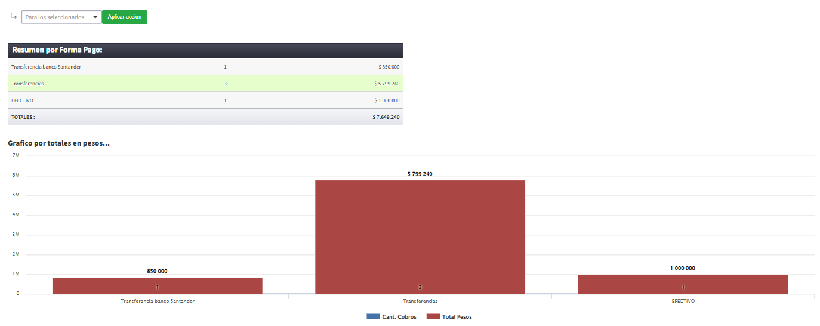
Task: Click the 'Grafico por totales en pesos...' heading
Action: (x=58, y=143)
